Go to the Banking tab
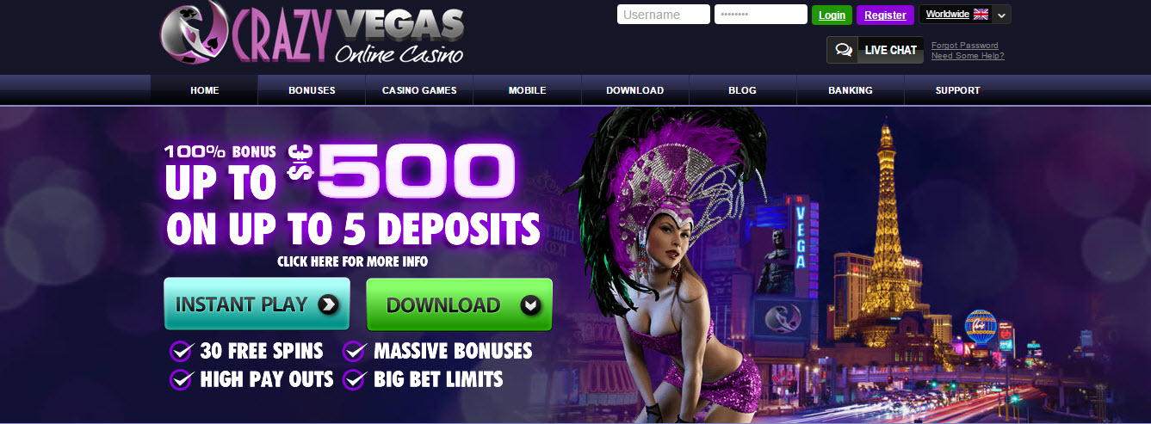 (x=851, y=90)
